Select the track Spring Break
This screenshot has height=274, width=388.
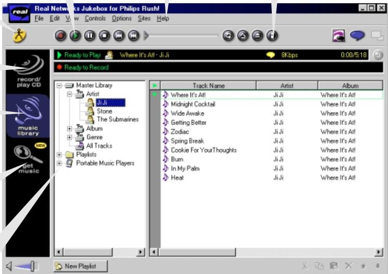point(187,141)
